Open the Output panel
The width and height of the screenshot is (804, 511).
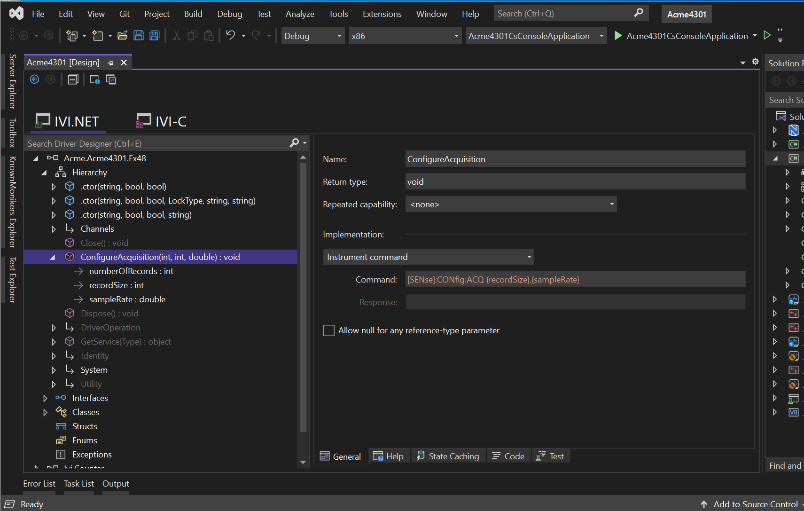click(x=116, y=483)
